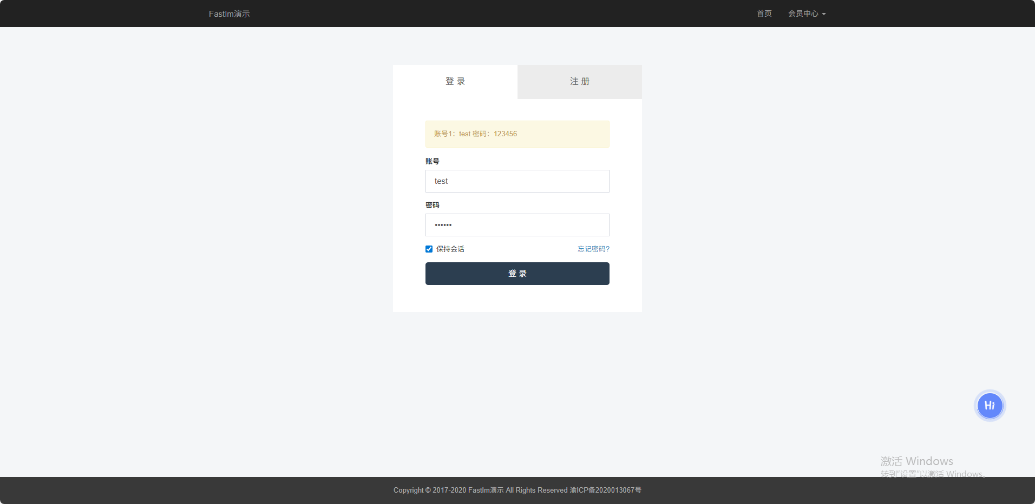Screen dimensions: 1035x504
Task: Click the 密码 field label
Action: [x=432, y=205]
